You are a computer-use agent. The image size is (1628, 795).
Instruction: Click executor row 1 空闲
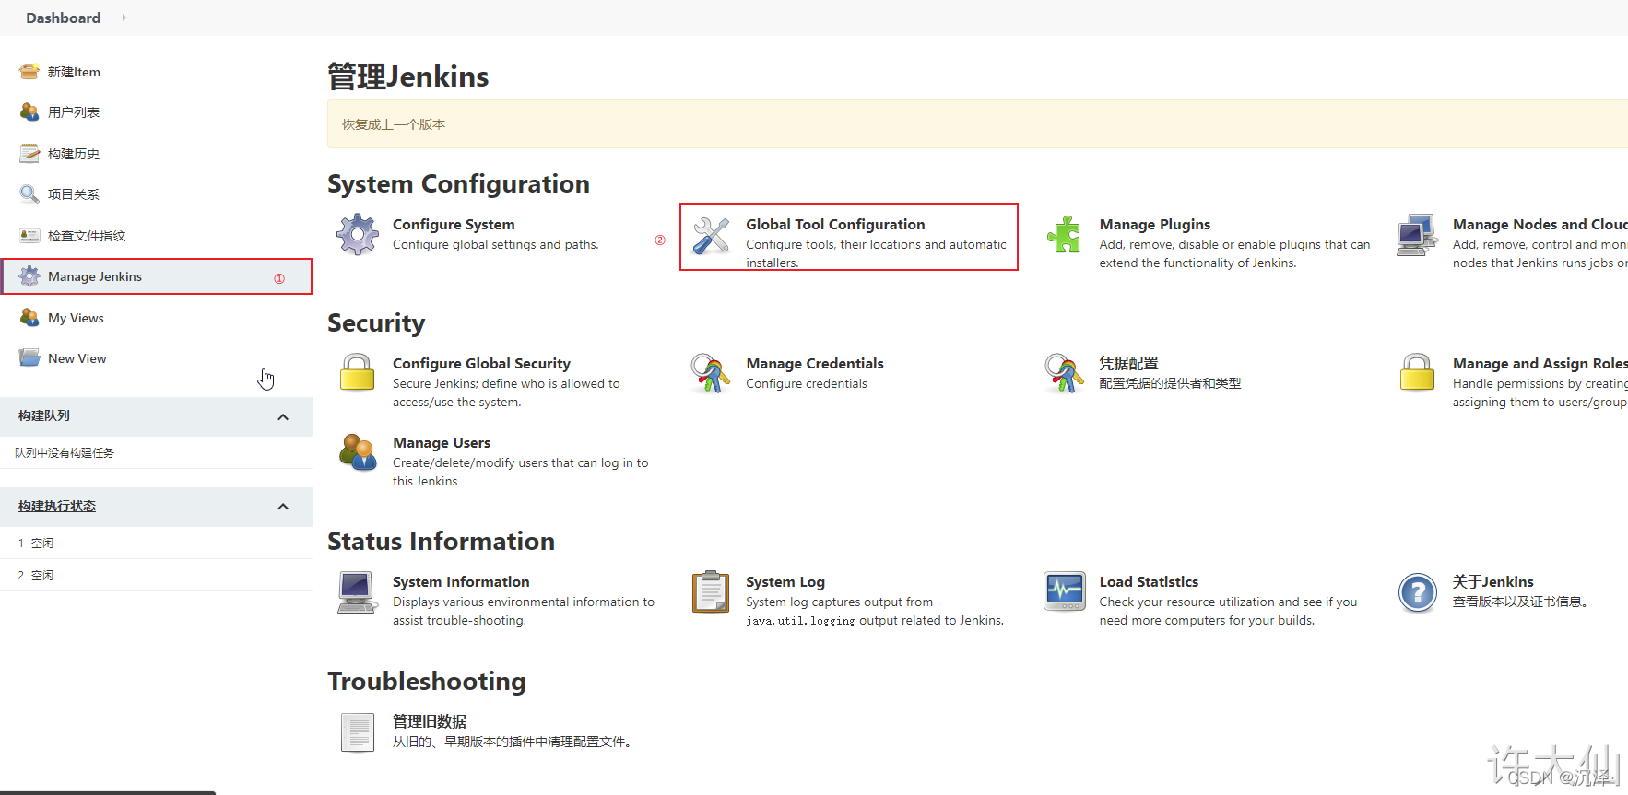coord(157,544)
